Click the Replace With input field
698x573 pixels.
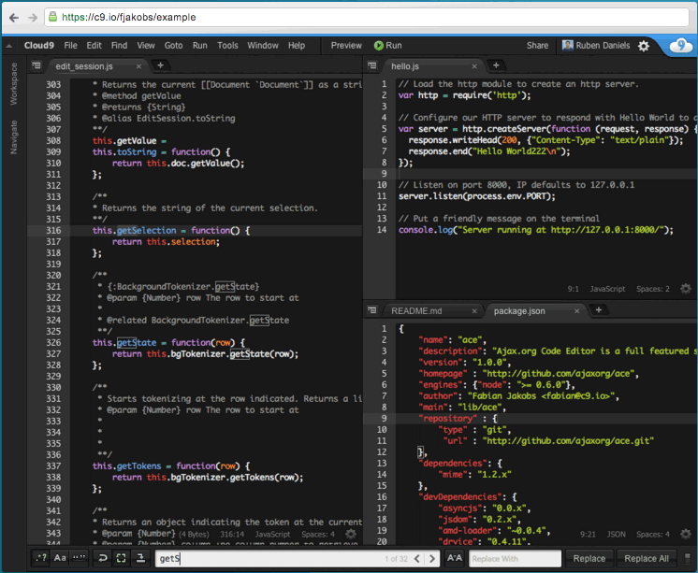(x=515, y=558)
